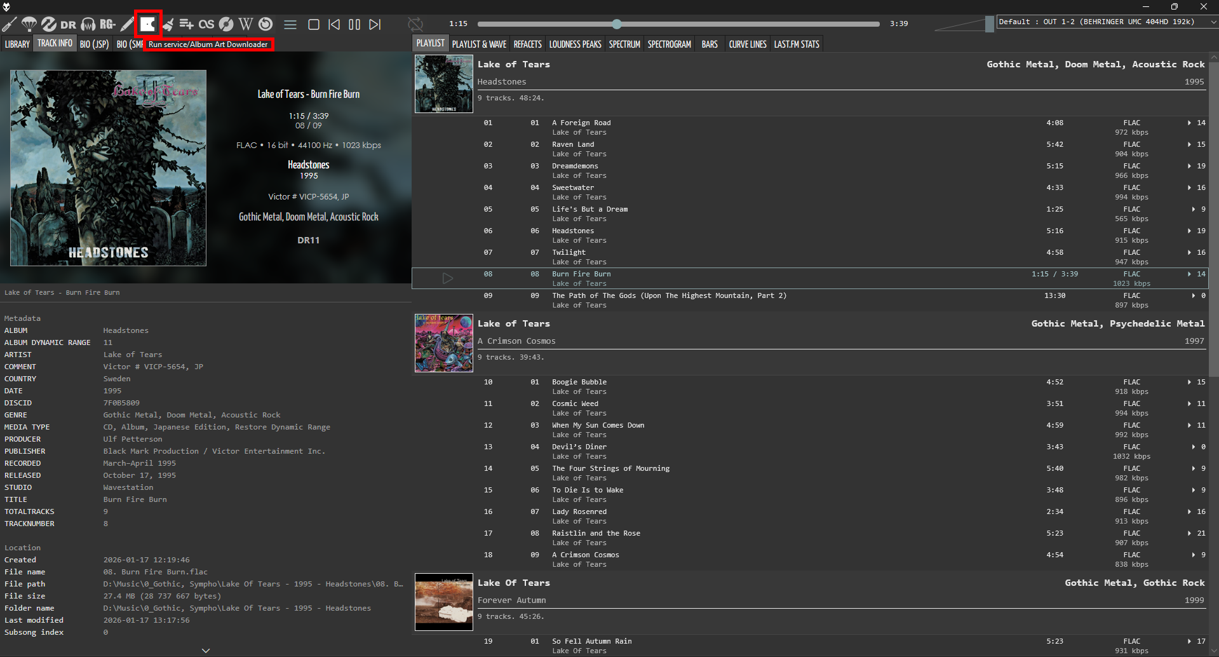This screenshot has width=1219, height=657.
Task: Select the Last.fm Stats tab
Action: coord(796,44)
